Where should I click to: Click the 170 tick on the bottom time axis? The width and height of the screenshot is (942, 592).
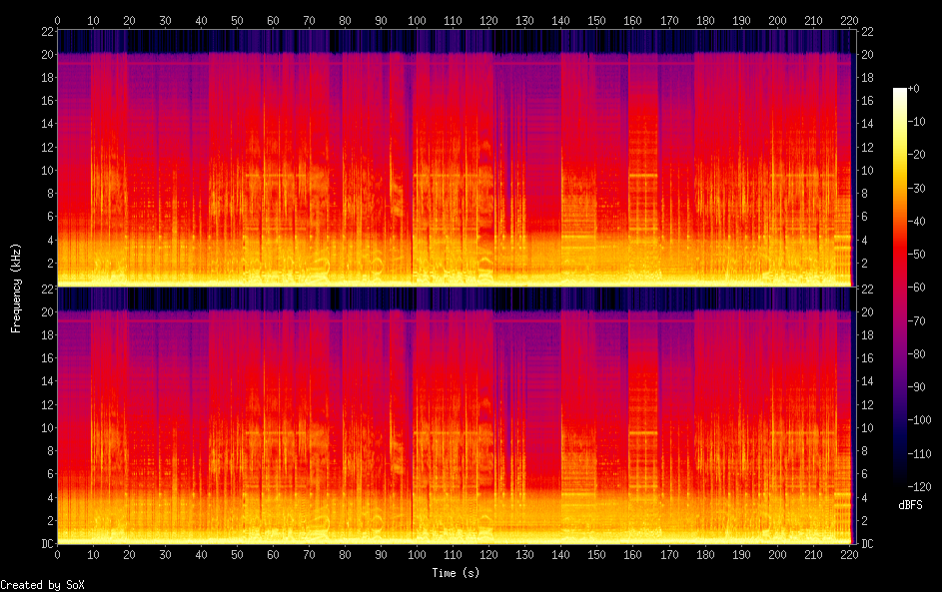coord(670,553)
